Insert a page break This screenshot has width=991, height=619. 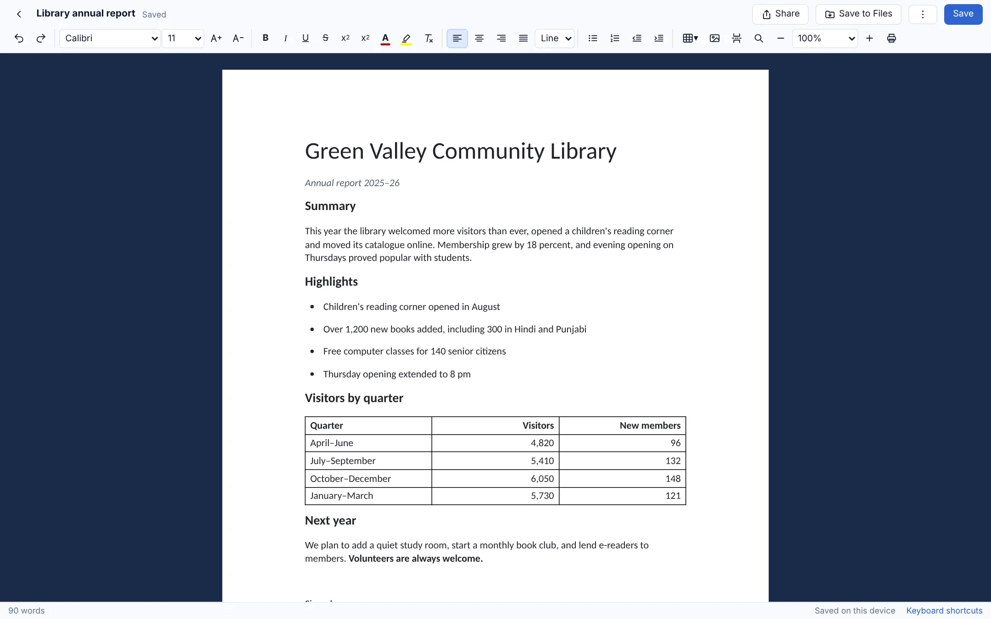tap(737, 39)
